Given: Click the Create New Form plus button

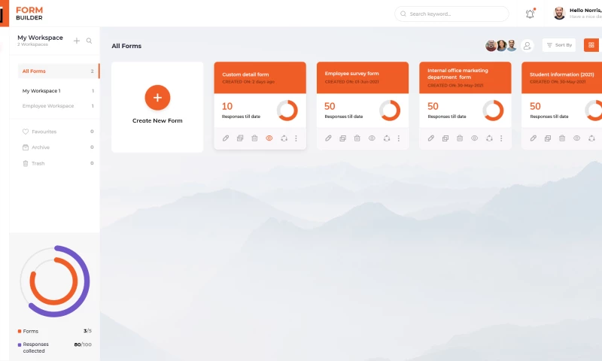Looking at the screenshot, I should point(157,98).
